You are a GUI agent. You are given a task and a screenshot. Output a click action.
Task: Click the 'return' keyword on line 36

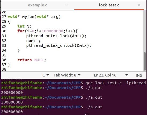pos(25,60)
